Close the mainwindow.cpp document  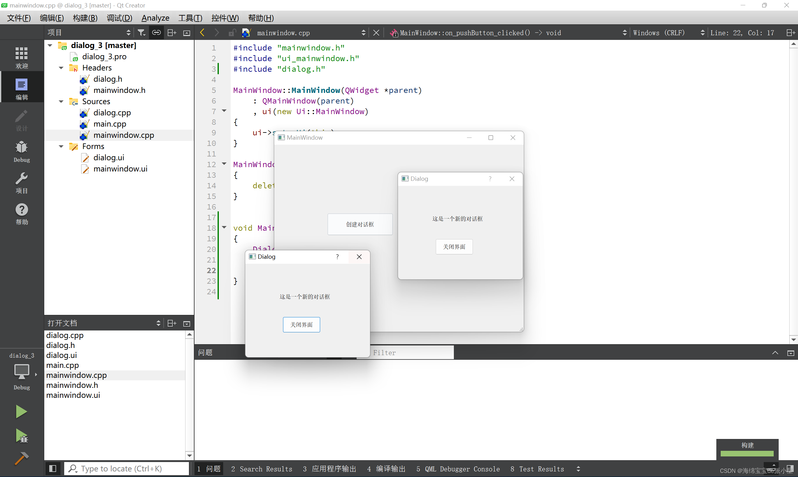pyautogui.click(x=376, y=33)
